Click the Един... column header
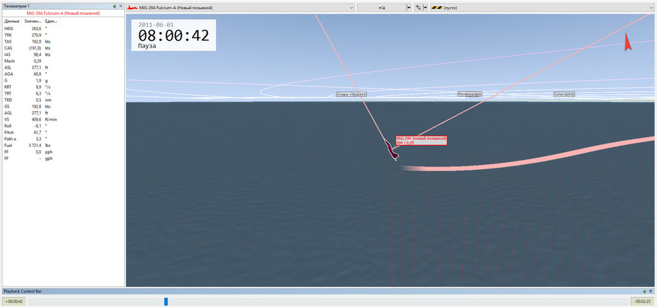 pos(51,21)
